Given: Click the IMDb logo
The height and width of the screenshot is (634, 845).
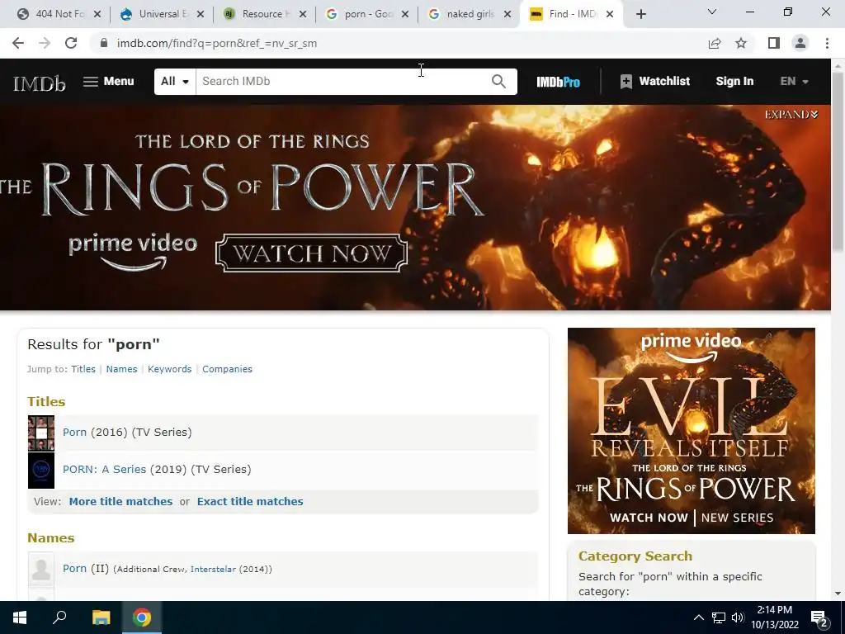Looking at the screenshot, I should pyautogui.click(x=40, y=82).
